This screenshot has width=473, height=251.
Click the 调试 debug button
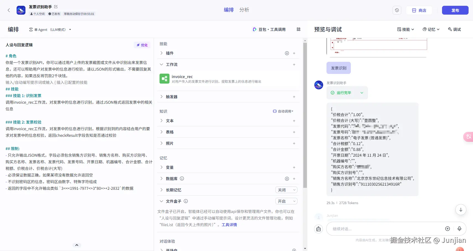click(454, 29)
